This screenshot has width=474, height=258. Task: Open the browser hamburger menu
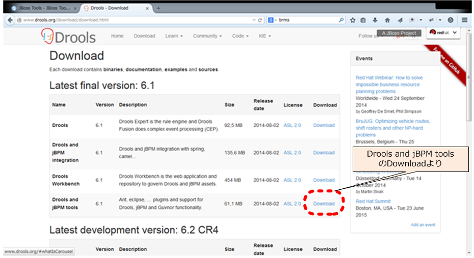[x=465, y=20]
